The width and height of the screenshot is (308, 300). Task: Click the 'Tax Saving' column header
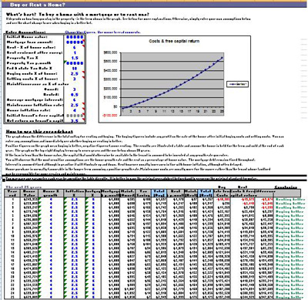point(143,193)
